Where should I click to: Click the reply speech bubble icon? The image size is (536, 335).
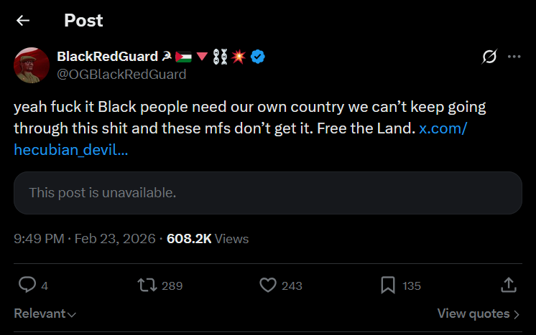pyautogui.click(x=27, y=286)
